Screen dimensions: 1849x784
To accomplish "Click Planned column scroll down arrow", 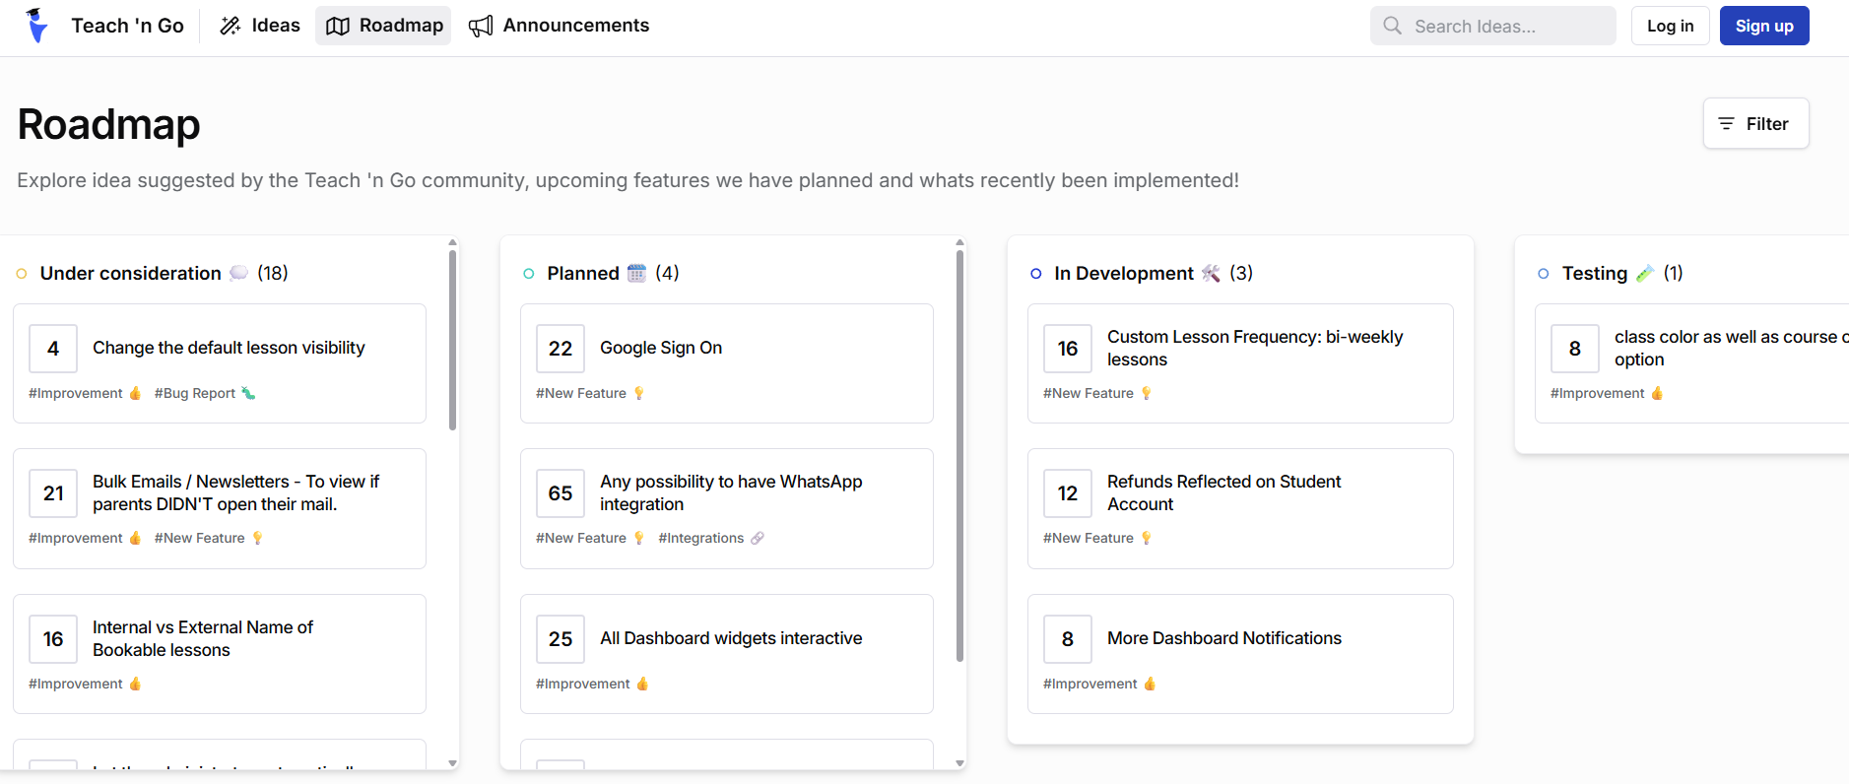I will 960,763.
